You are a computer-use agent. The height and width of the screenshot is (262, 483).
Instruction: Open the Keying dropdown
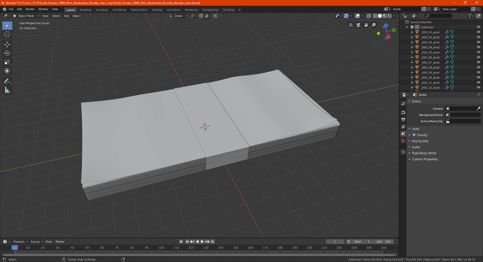tap(36, 242)
